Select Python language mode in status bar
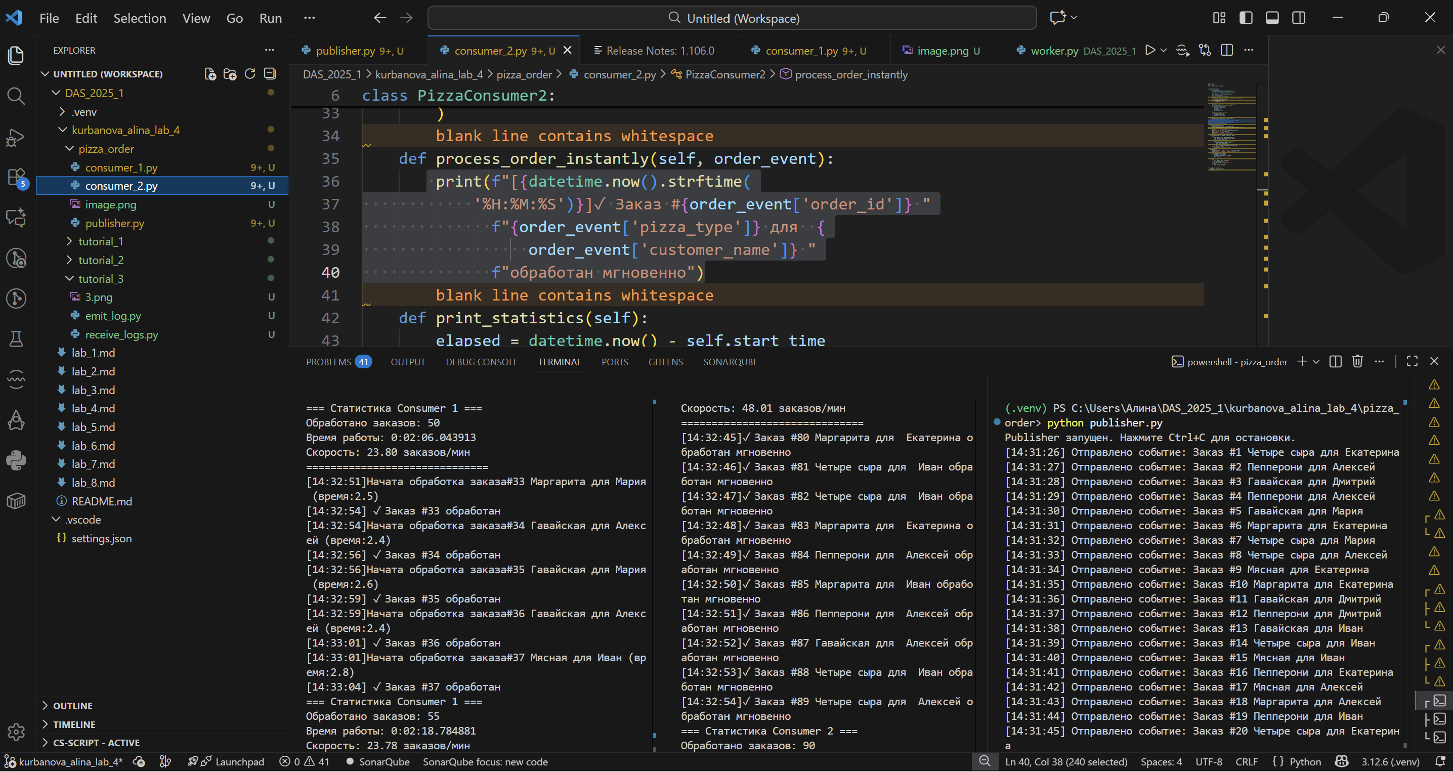 pyautogui.click(x=1305, y=761)
